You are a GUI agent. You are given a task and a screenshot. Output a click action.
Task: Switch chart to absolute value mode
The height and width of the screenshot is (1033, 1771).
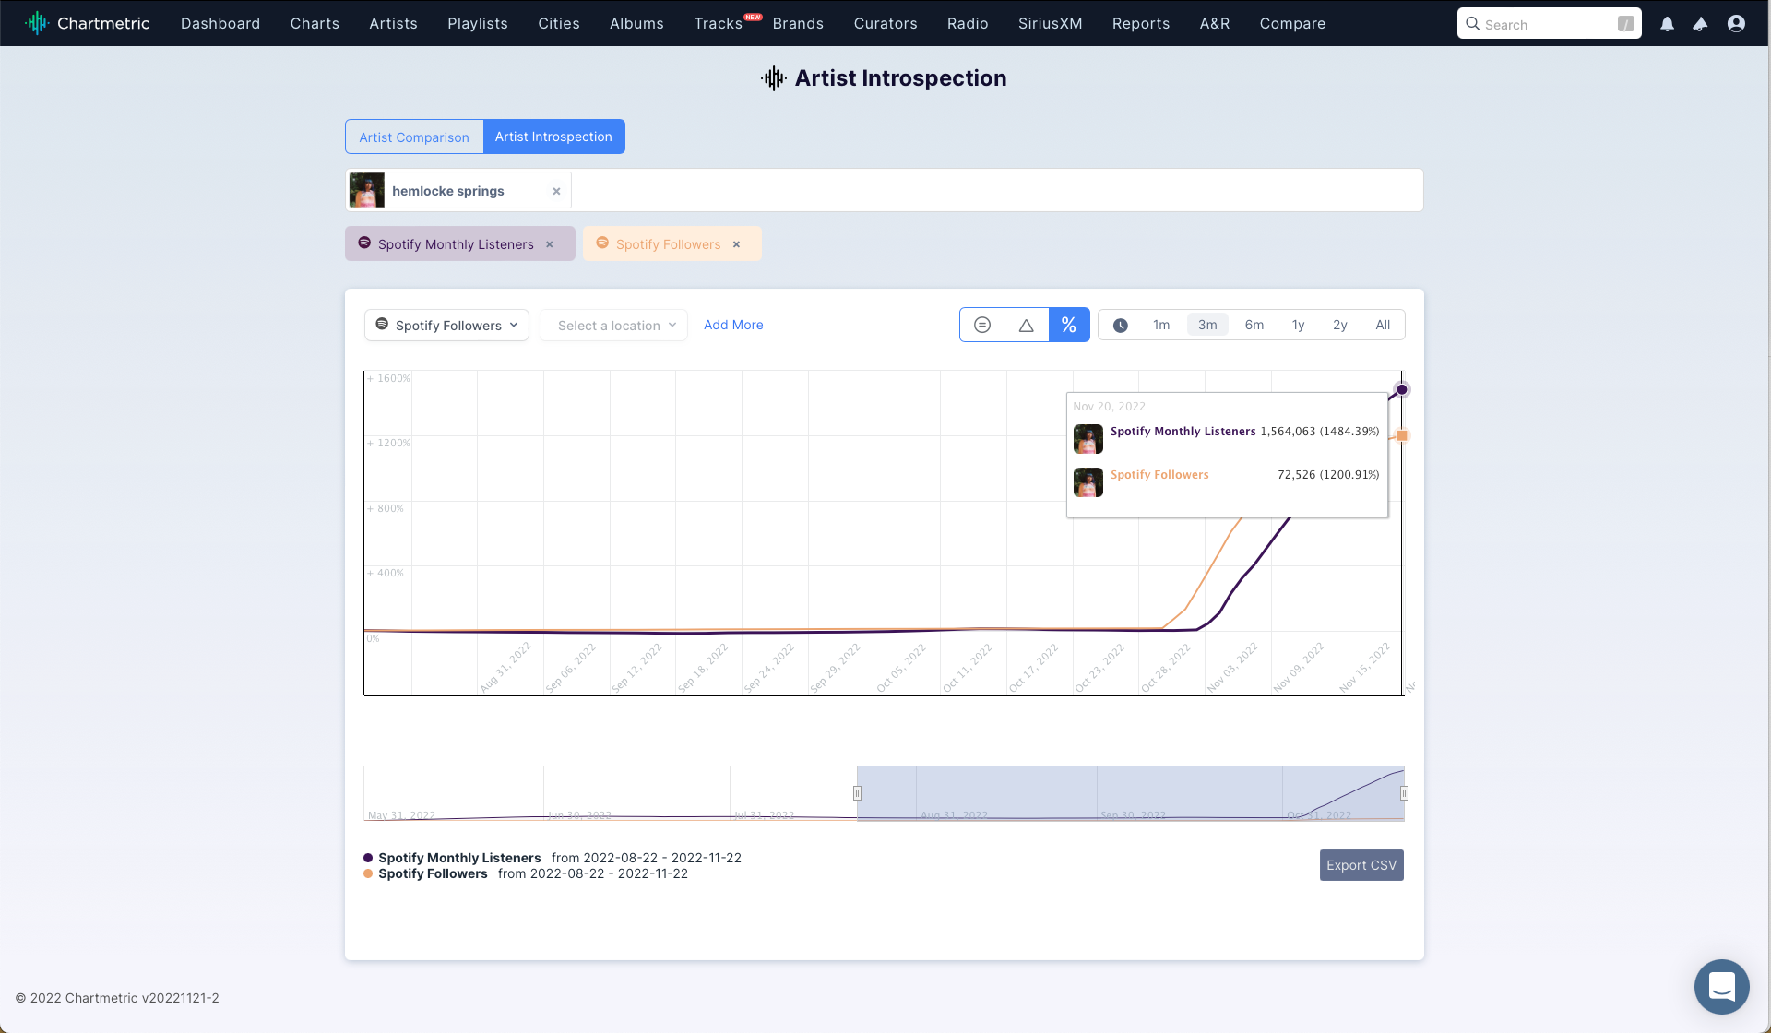point(982,325)
